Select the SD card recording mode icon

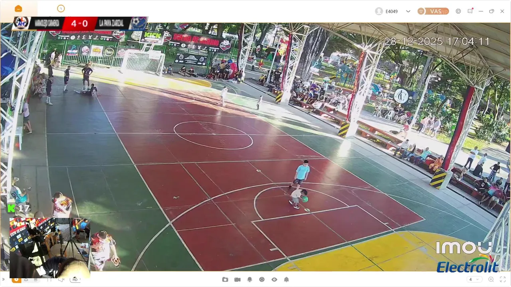click(x=36, y=279)
